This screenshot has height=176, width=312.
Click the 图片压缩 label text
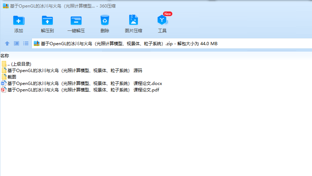(134, 31)
